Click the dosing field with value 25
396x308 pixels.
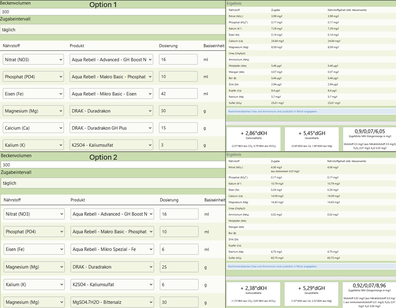[179, 267]
